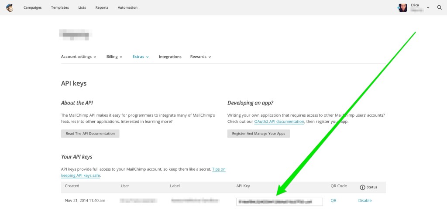Click the QR Code column header
This screenshot has width=447, height=209.
pos(339,186)
